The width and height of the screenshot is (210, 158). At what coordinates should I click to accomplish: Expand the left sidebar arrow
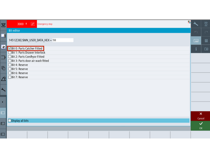click(x=2, y=102)
